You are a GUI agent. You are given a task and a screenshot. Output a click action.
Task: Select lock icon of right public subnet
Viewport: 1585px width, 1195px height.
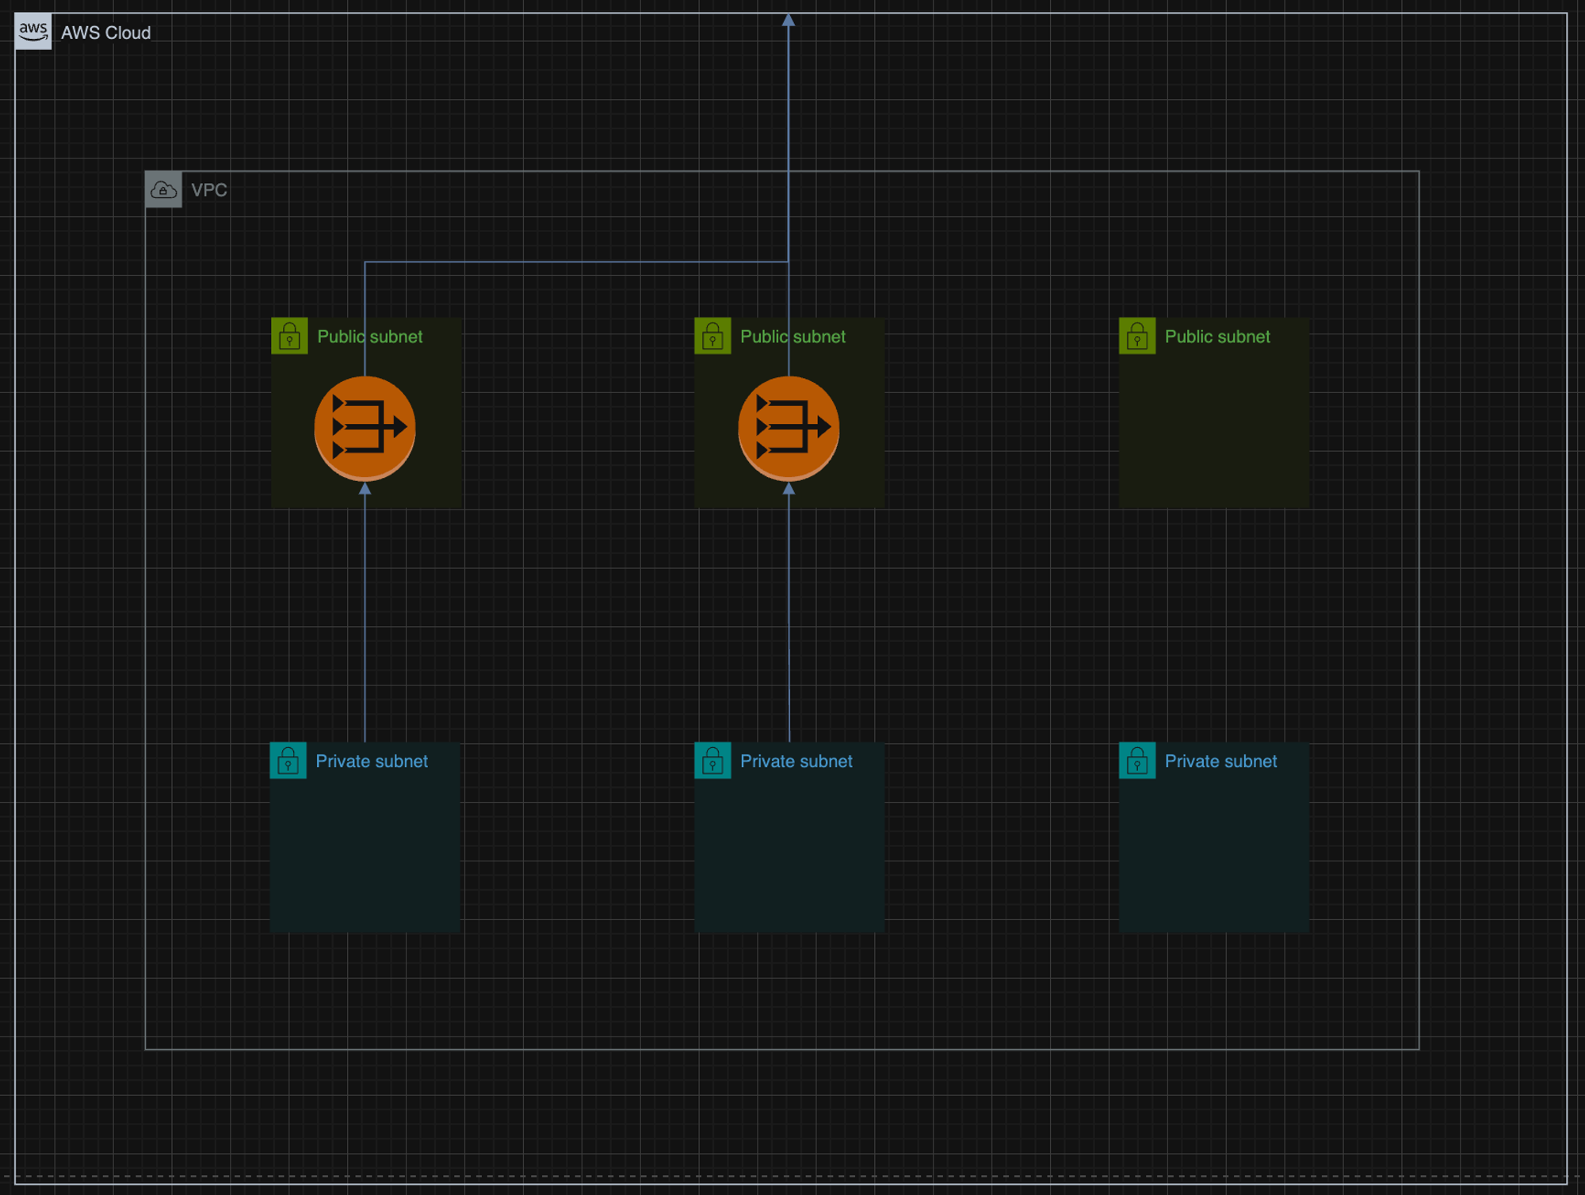click(x=1137, y=336)
